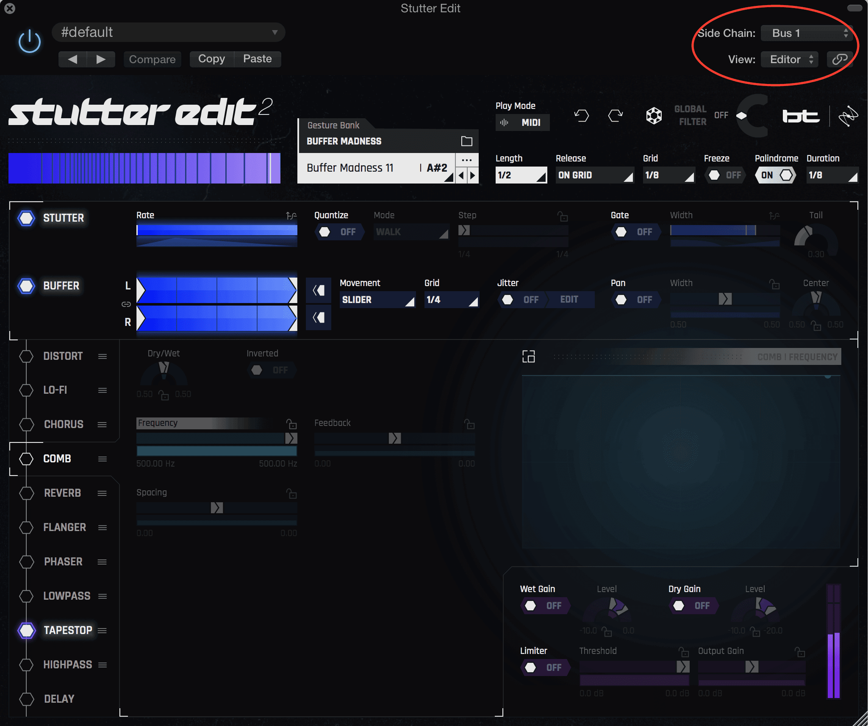Go to the next gesture with the right arrow
This screenshot has height=726, width=868.
473,175
